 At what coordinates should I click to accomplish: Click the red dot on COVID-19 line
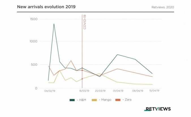(82, 79)
